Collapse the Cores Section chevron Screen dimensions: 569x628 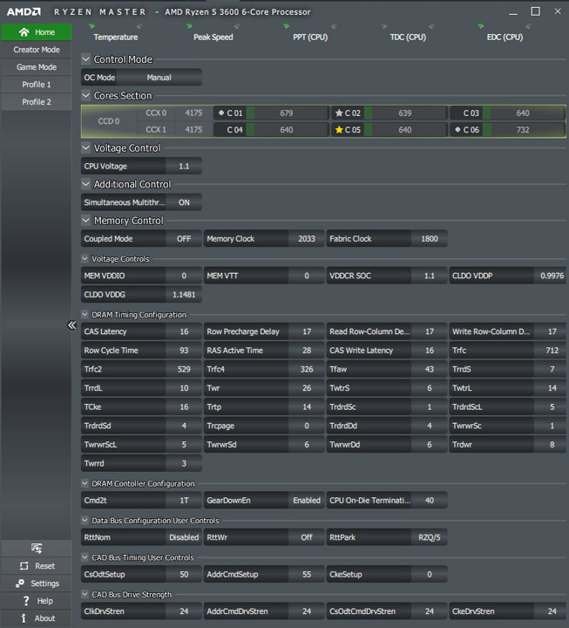(85, 95)
